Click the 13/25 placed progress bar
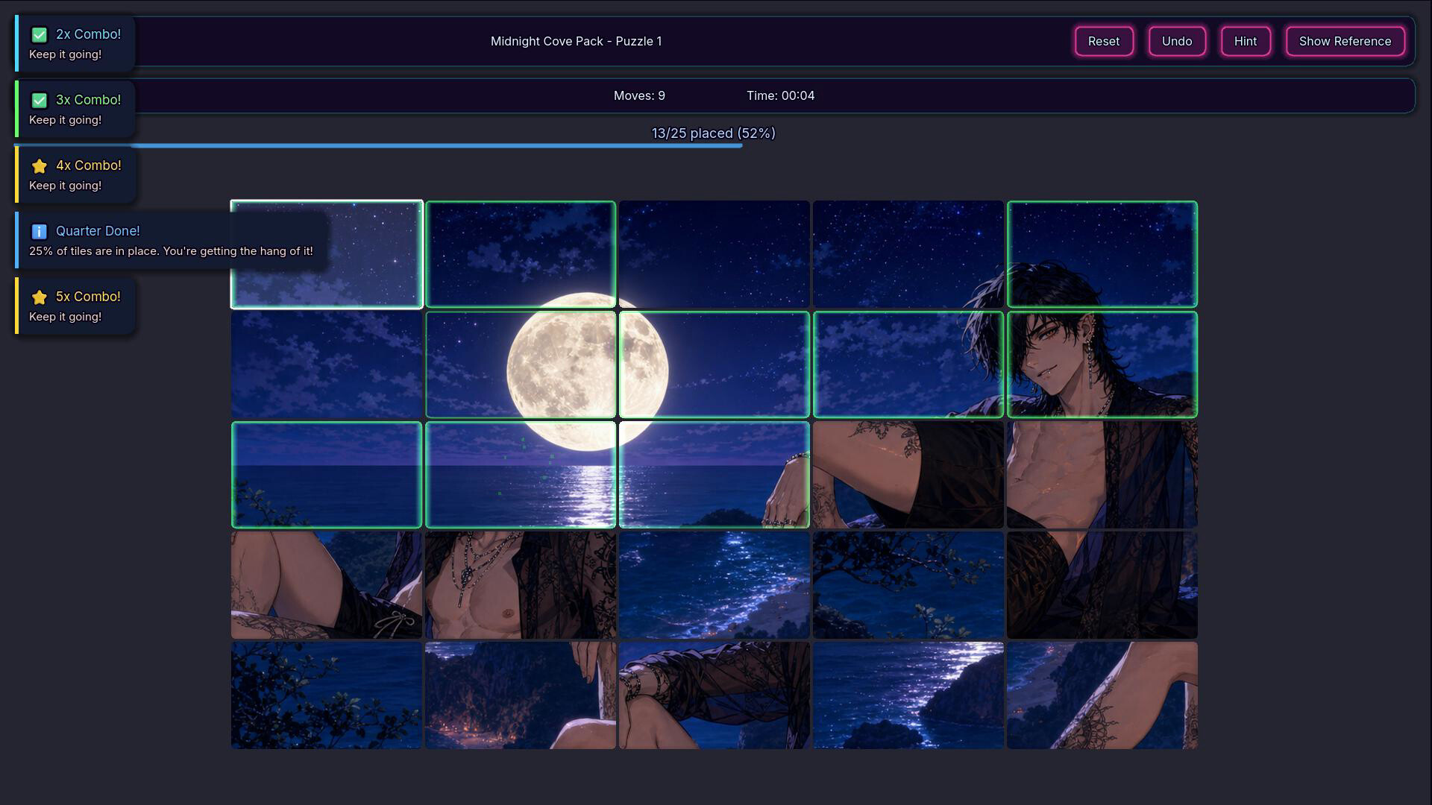The image size is (1432, 805). point(714,145)
